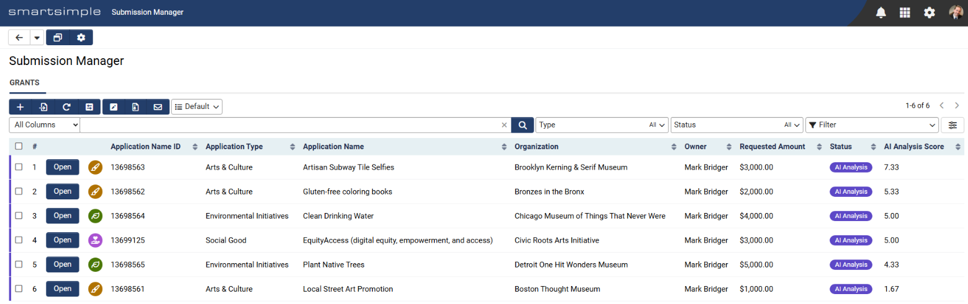Switch to the GRANTS tab
968x304 pixels.
pyautogui.click(x=25, y=82)
